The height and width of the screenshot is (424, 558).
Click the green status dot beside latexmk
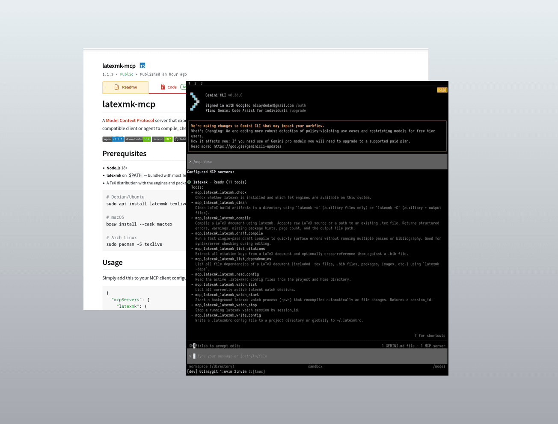(x=189, y=182)
